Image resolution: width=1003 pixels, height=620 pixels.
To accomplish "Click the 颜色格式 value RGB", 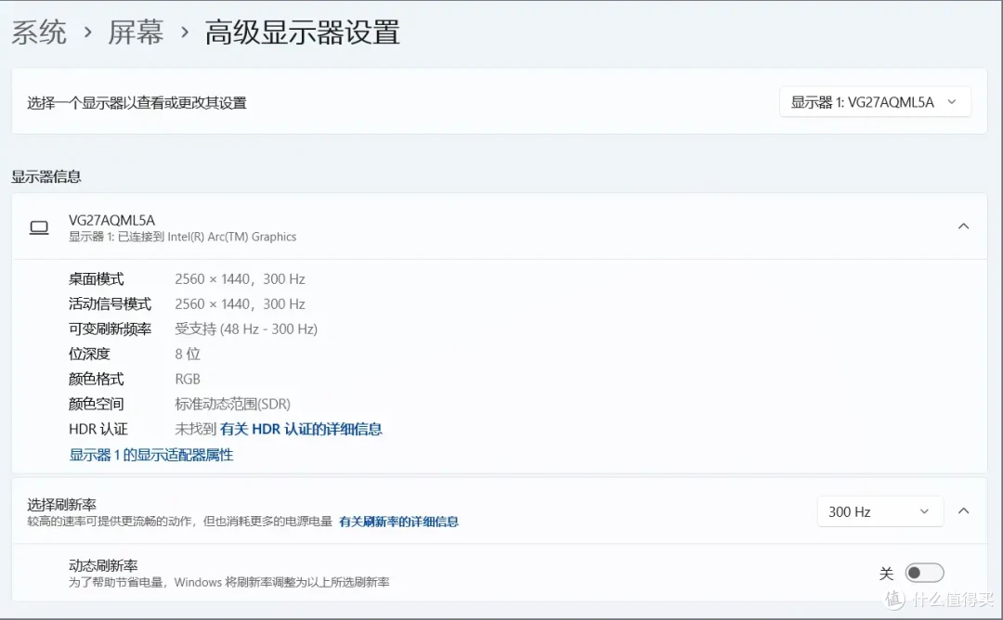I will [188, 379].
